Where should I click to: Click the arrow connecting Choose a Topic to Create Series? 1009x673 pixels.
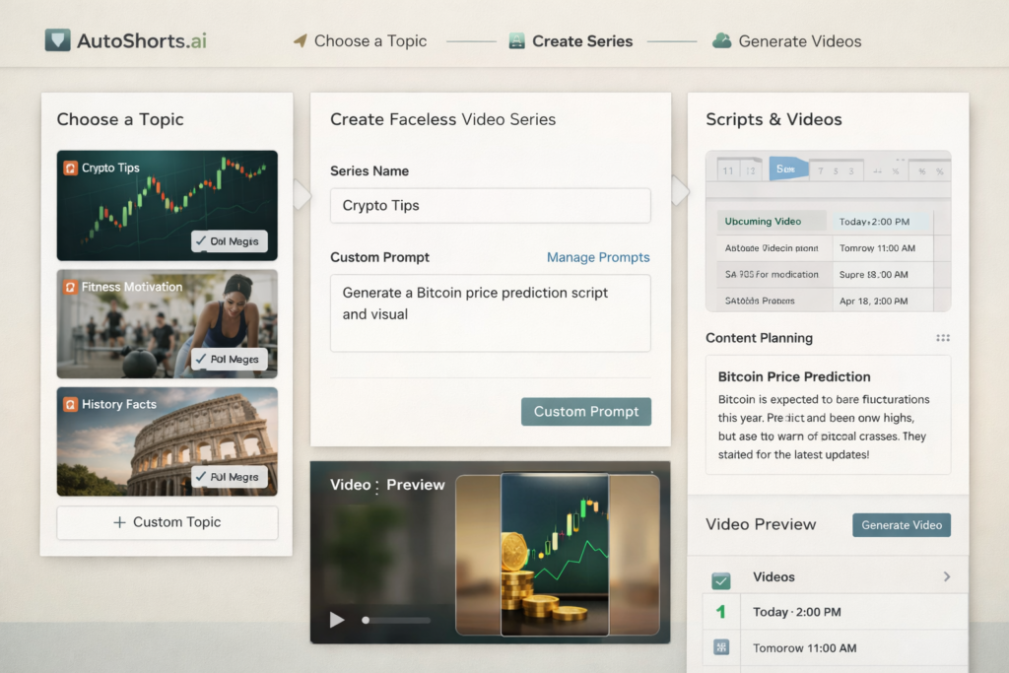tap(301, 192)
